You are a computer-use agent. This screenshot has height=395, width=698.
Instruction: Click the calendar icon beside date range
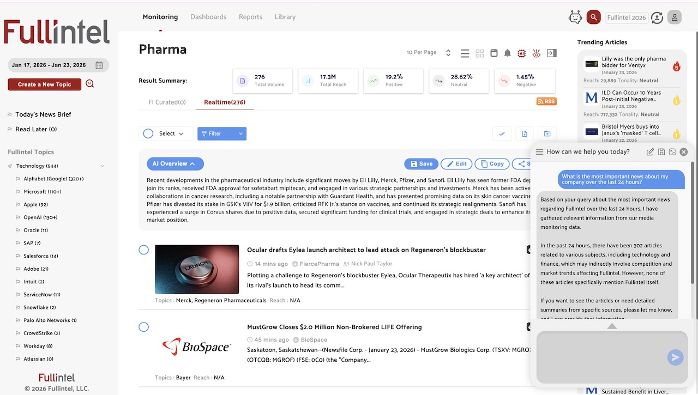99,65
